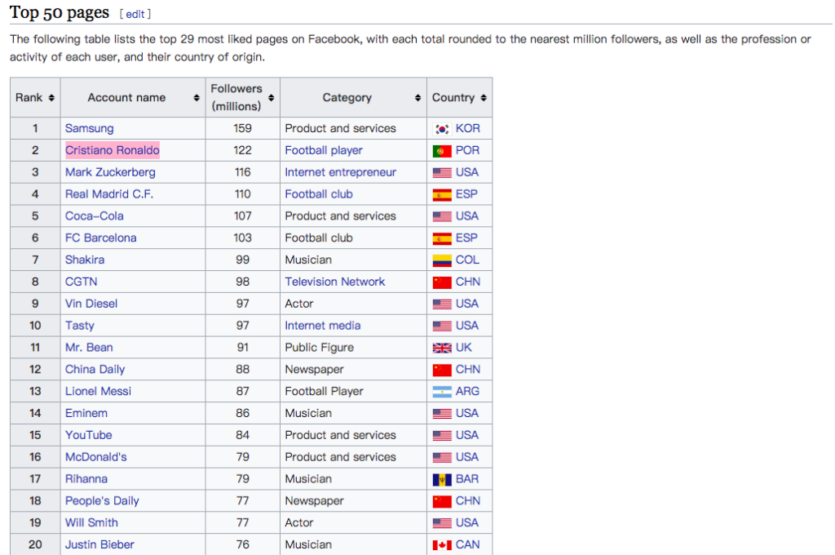
Task: Click the FC Barcelona account link
Action: click(100, 238)
